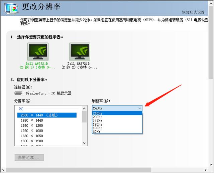Choose 60Hz refresh rate option
The width and height of the screenshot is (214, 173).
point(117,132)
